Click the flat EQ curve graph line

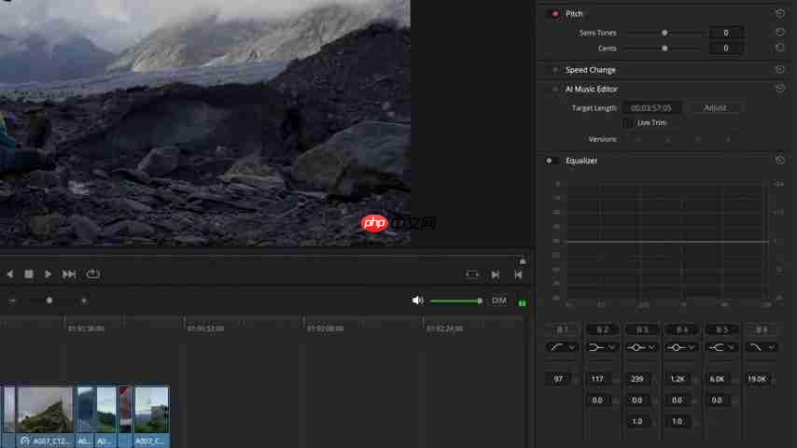click(667, 242)
